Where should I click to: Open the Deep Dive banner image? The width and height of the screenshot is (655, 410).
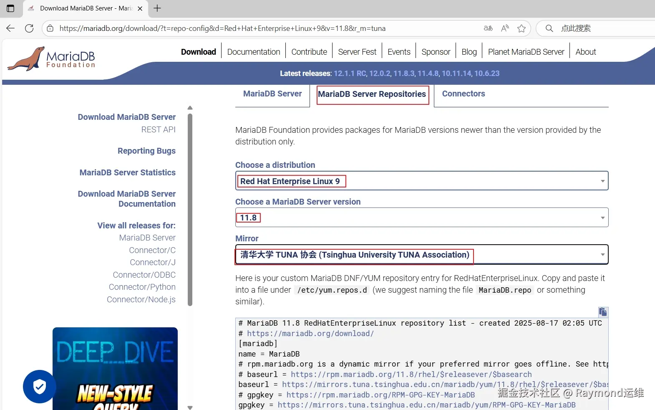coord(115,369)
